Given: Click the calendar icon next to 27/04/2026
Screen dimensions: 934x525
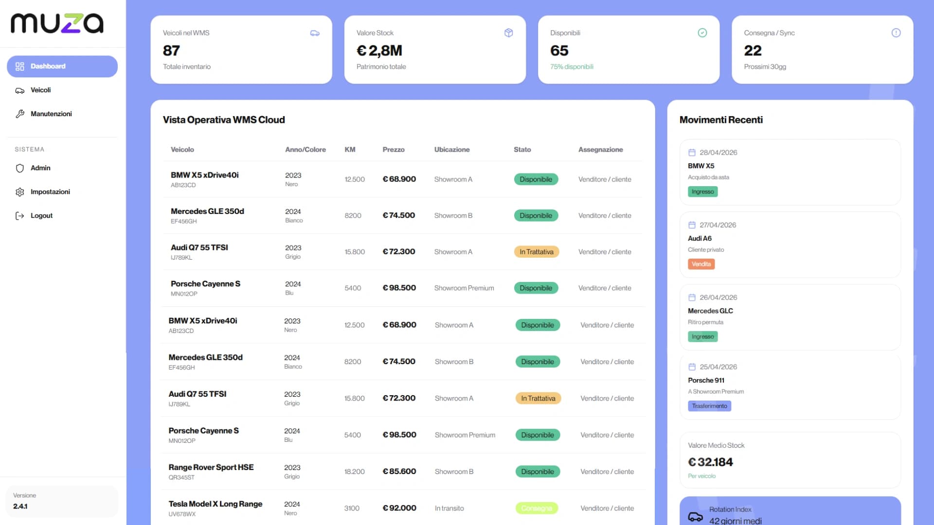Looking at the screenshot, I should point(692,225).
